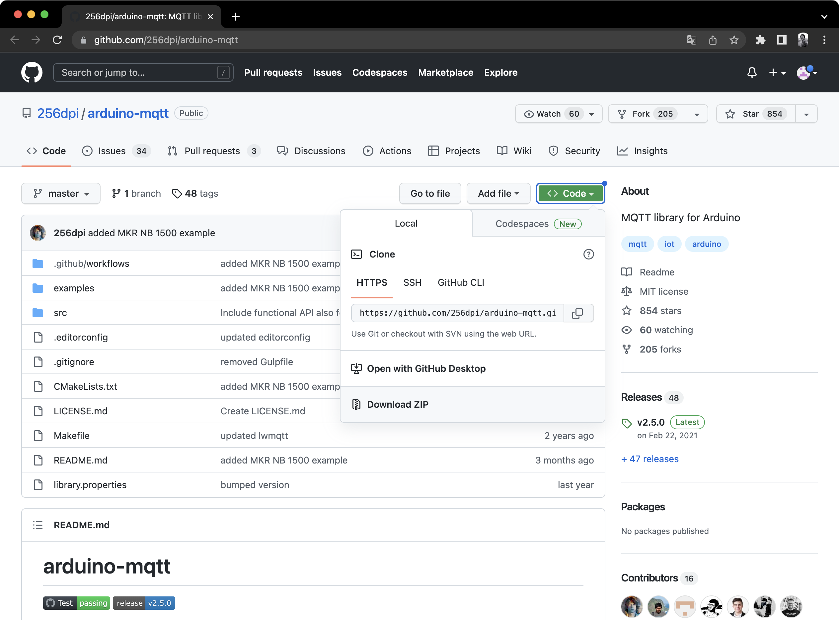
Task: Expand the Star lists dropdown arrow
Action: pos(806,114)
